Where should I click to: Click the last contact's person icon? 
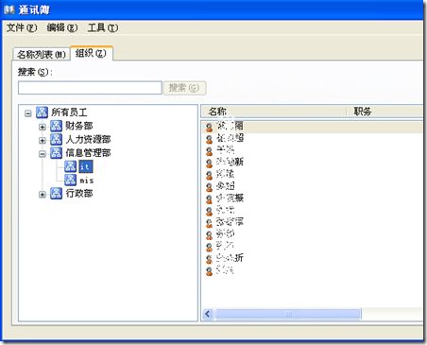[x=209, y=271]
